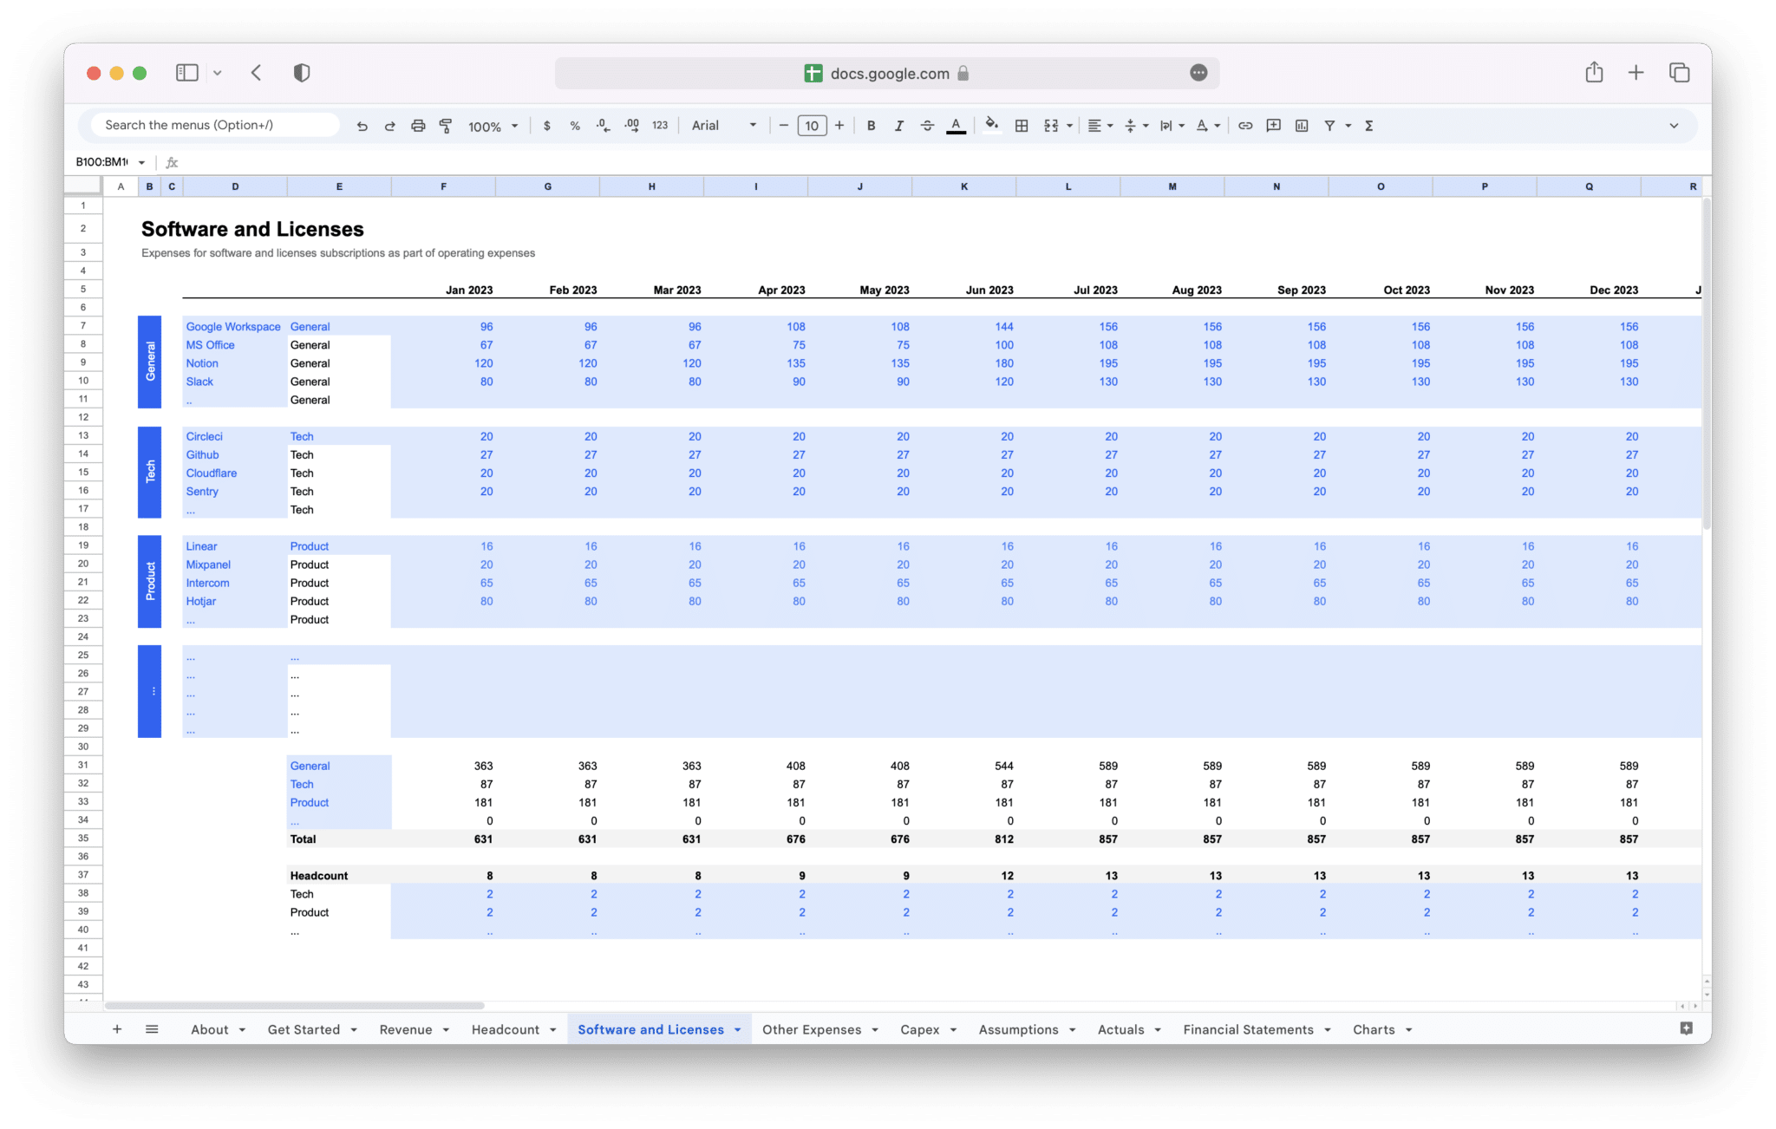Open more number formats (123)
1776x1129 pixels.
click(660, 126)
